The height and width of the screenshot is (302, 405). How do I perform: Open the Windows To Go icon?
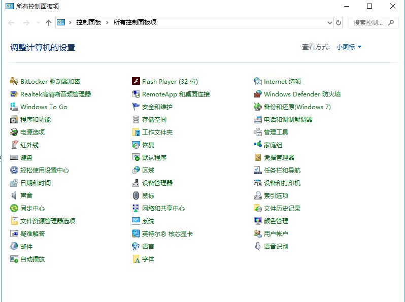coord(14,107)
